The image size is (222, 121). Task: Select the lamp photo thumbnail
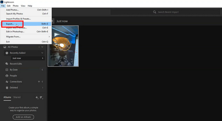click(x=63, y=46)
